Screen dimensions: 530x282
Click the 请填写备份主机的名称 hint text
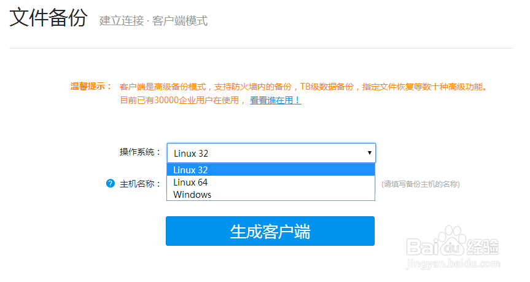click(421, 184)
